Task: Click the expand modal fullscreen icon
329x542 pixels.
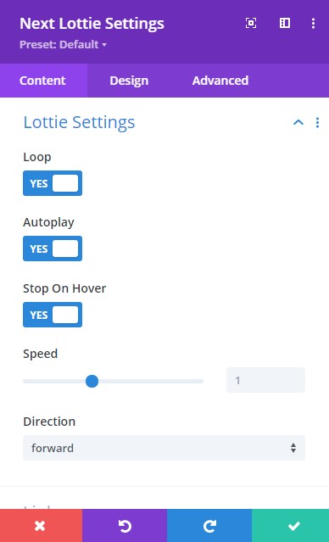Action: coord(251,23)
